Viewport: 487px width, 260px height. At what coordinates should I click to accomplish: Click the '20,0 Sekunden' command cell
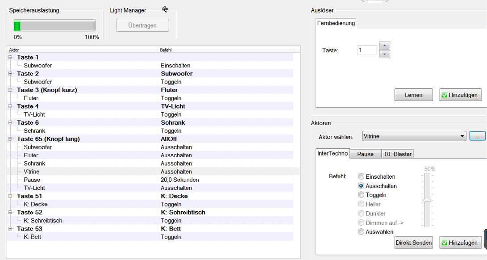180,180
